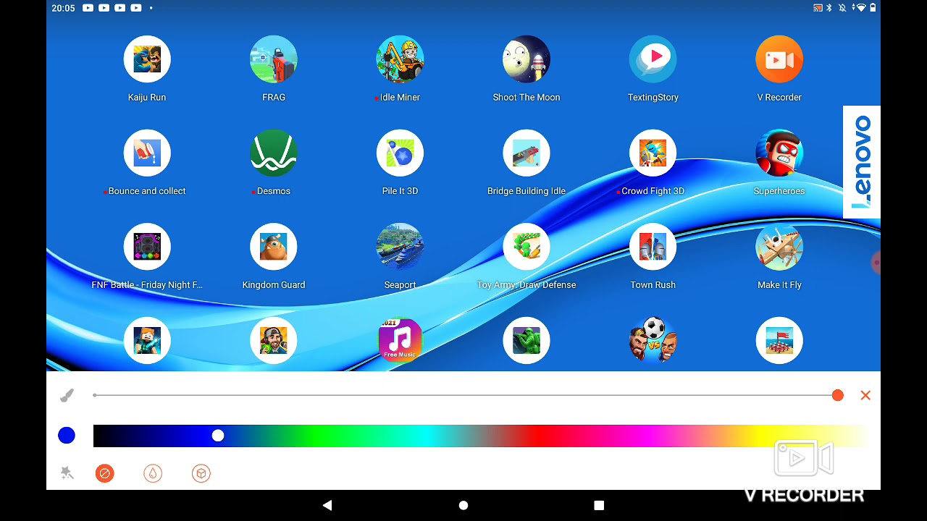The image size is (927, 521).
Task: Open the Kaiju Run game
Action: [147, 59]
